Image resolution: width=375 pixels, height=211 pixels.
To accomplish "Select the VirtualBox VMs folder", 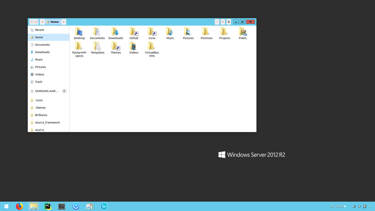I will 152,49.
